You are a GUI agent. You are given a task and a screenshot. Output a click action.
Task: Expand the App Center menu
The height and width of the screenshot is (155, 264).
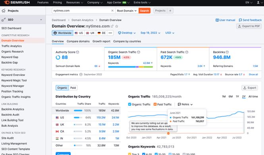tap(118, 2)
